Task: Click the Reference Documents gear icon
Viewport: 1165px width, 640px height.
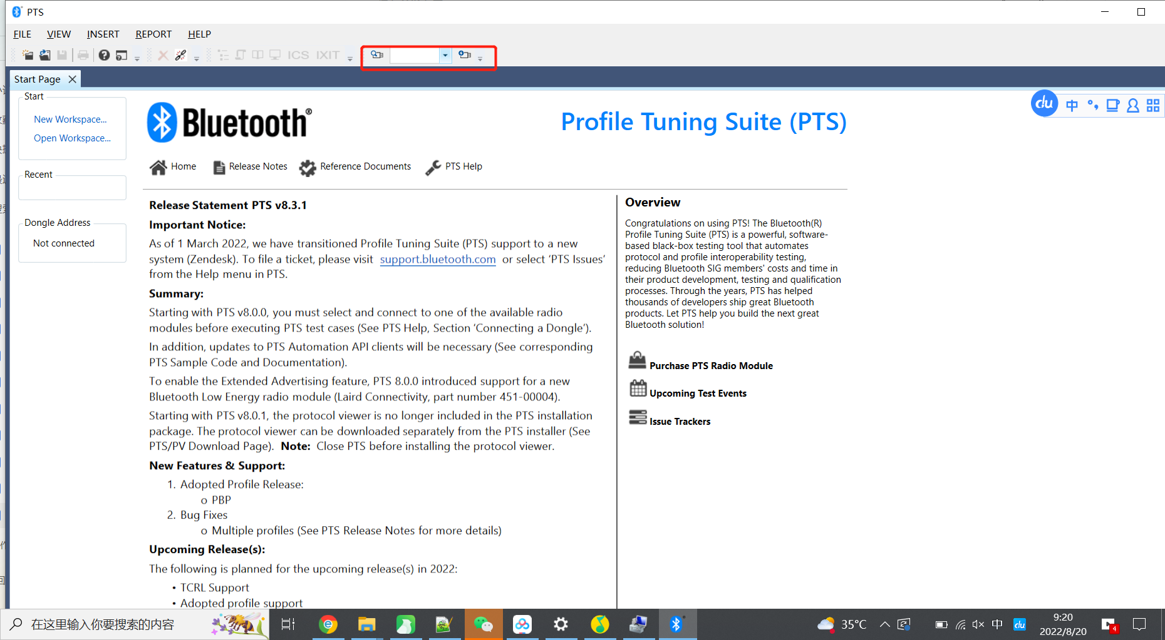Action: (308, 168)
